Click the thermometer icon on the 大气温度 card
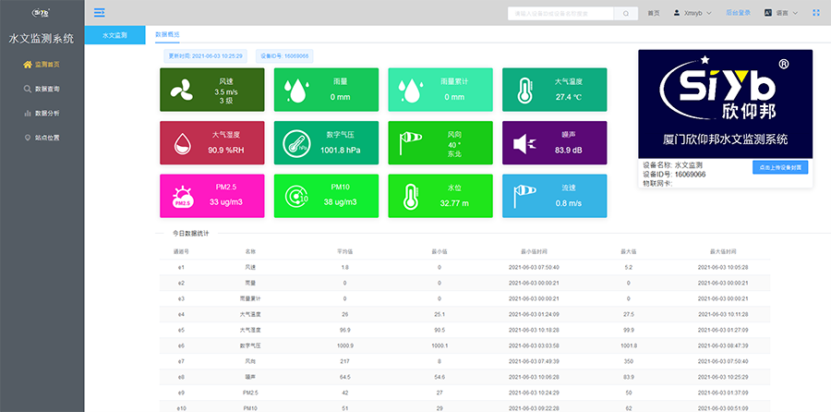The image size is (831, 412). (x=524, y=91)
